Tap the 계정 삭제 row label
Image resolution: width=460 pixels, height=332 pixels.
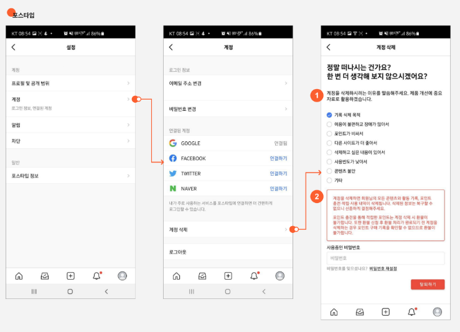coord(179,230)
